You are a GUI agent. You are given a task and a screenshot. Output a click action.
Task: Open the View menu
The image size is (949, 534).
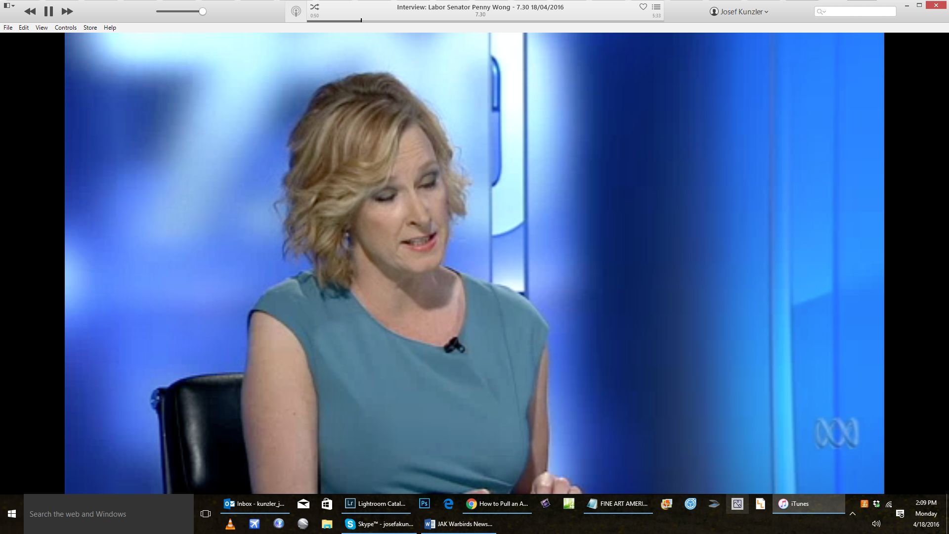click(x=42, y=28)
